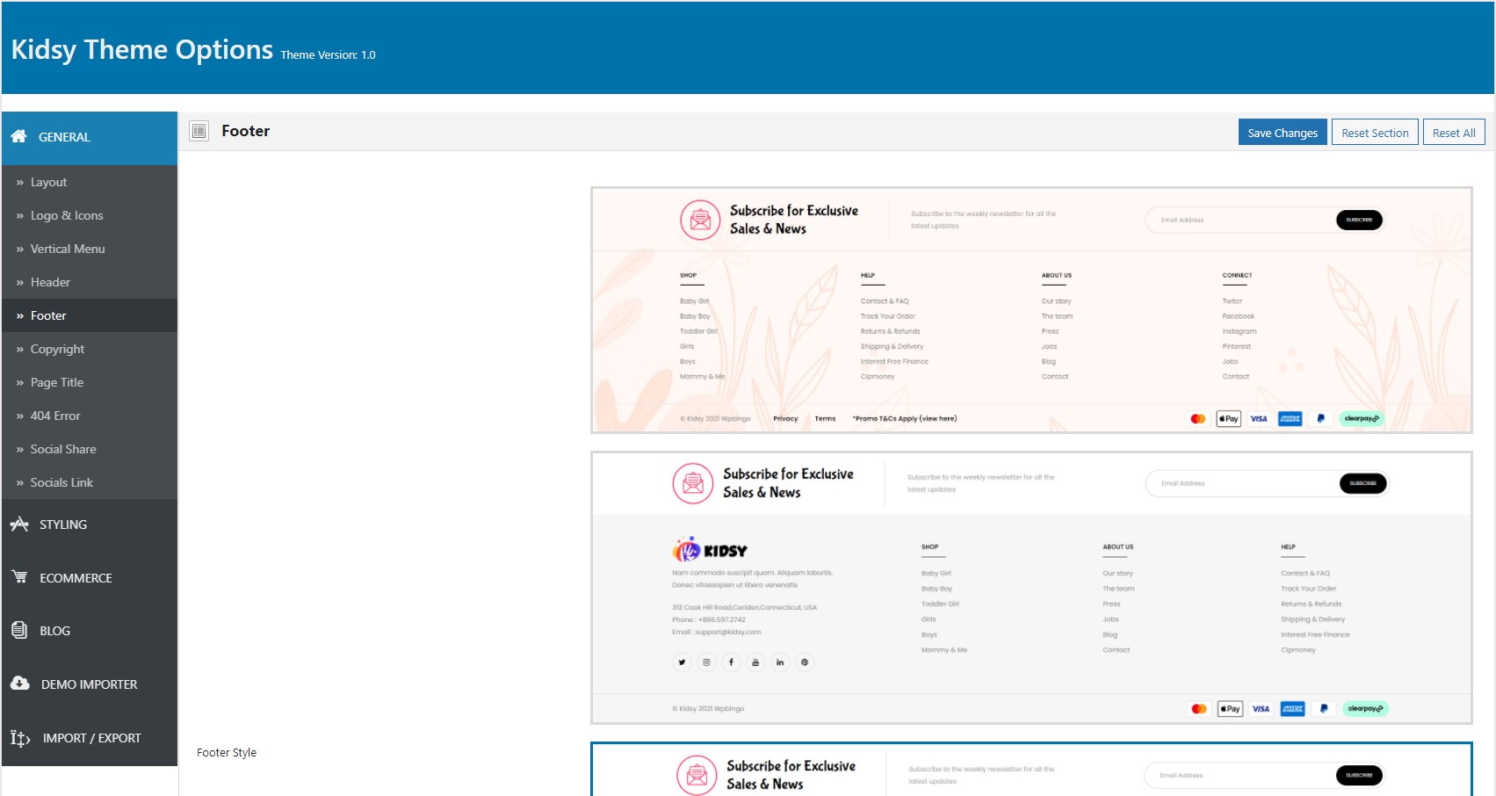Screen dimensions: 1496x796
Task: Click the Footer section header icon
Action: pos(199,131)
